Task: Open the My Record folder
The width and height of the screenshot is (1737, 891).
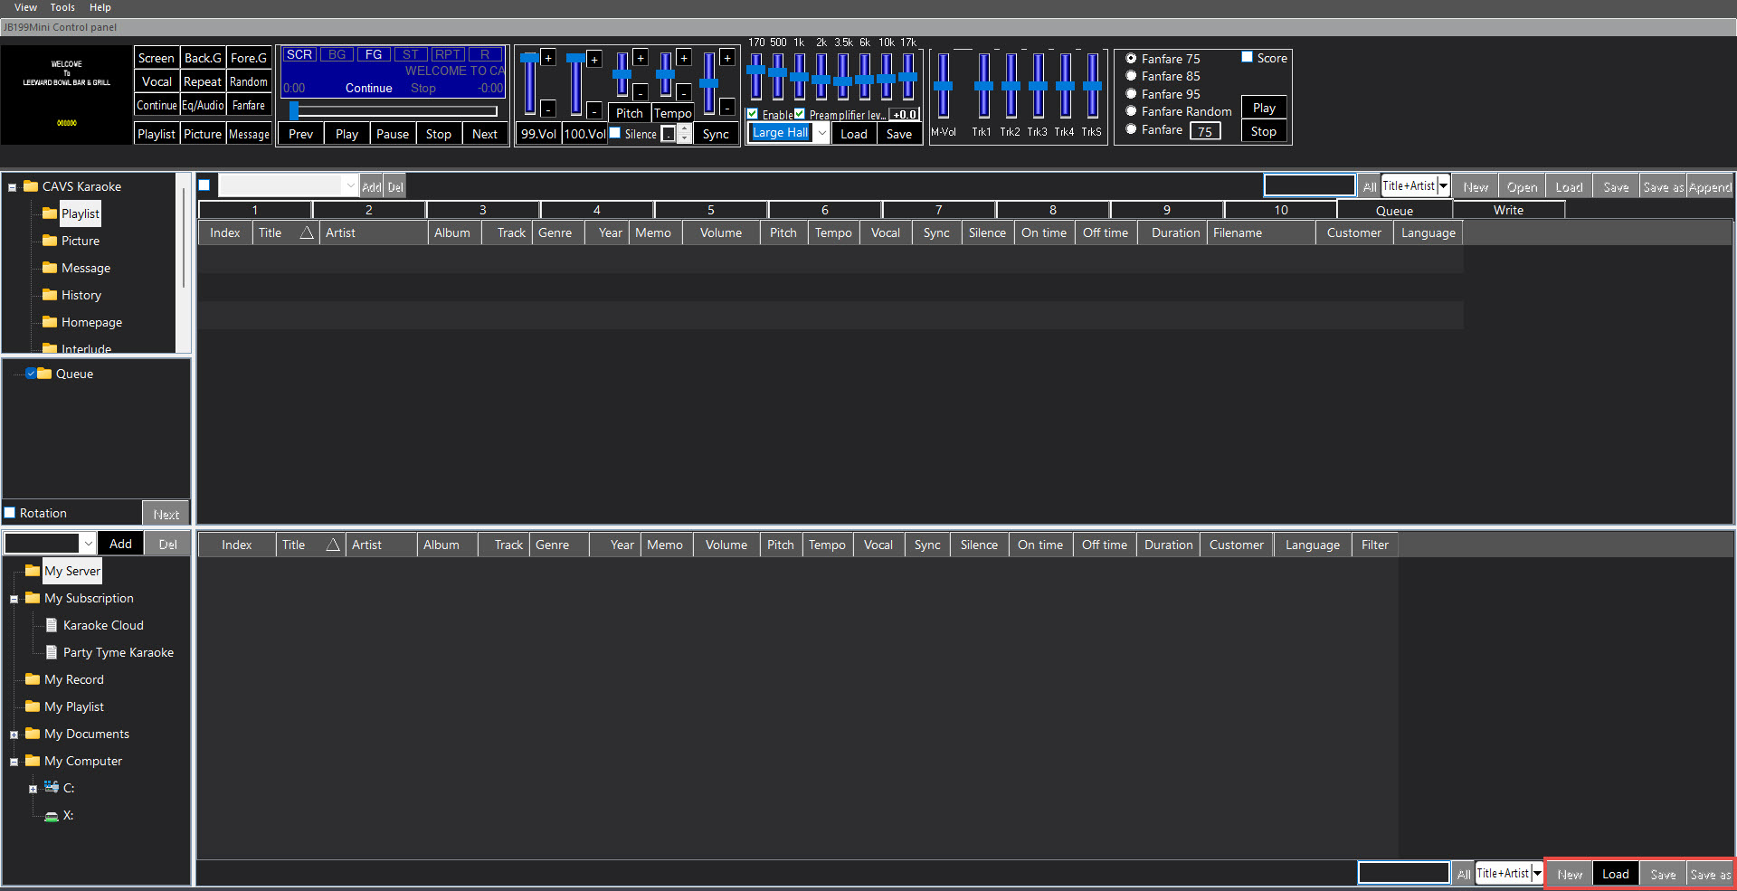Action: (73, 679)
